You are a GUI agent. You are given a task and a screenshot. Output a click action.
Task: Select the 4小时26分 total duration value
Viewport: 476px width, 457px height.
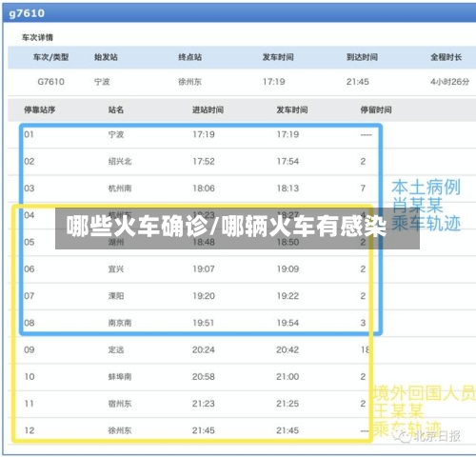coord(449,82)
